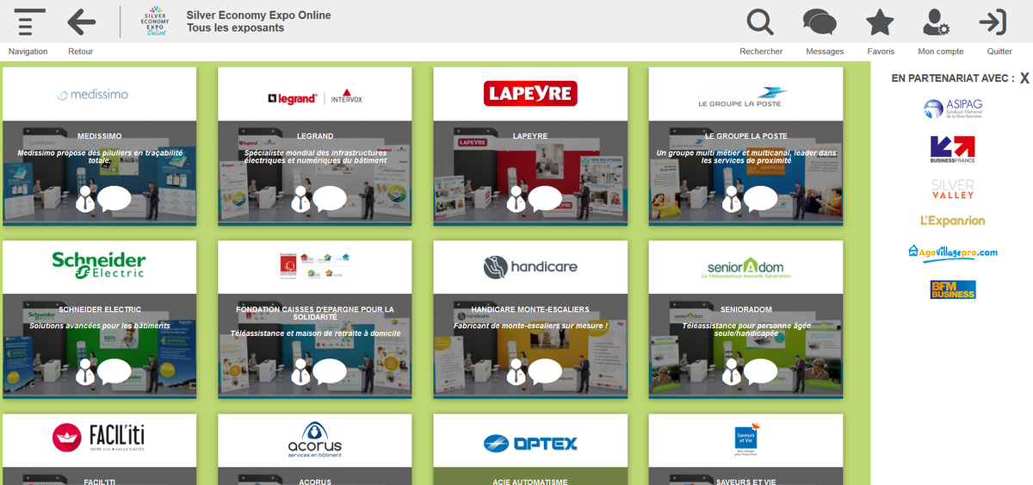Click the Quitter exit icon

pyautogui.click(x=993, y=22)
